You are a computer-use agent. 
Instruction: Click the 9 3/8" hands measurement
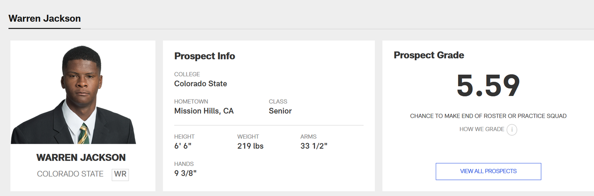point(185,173)
